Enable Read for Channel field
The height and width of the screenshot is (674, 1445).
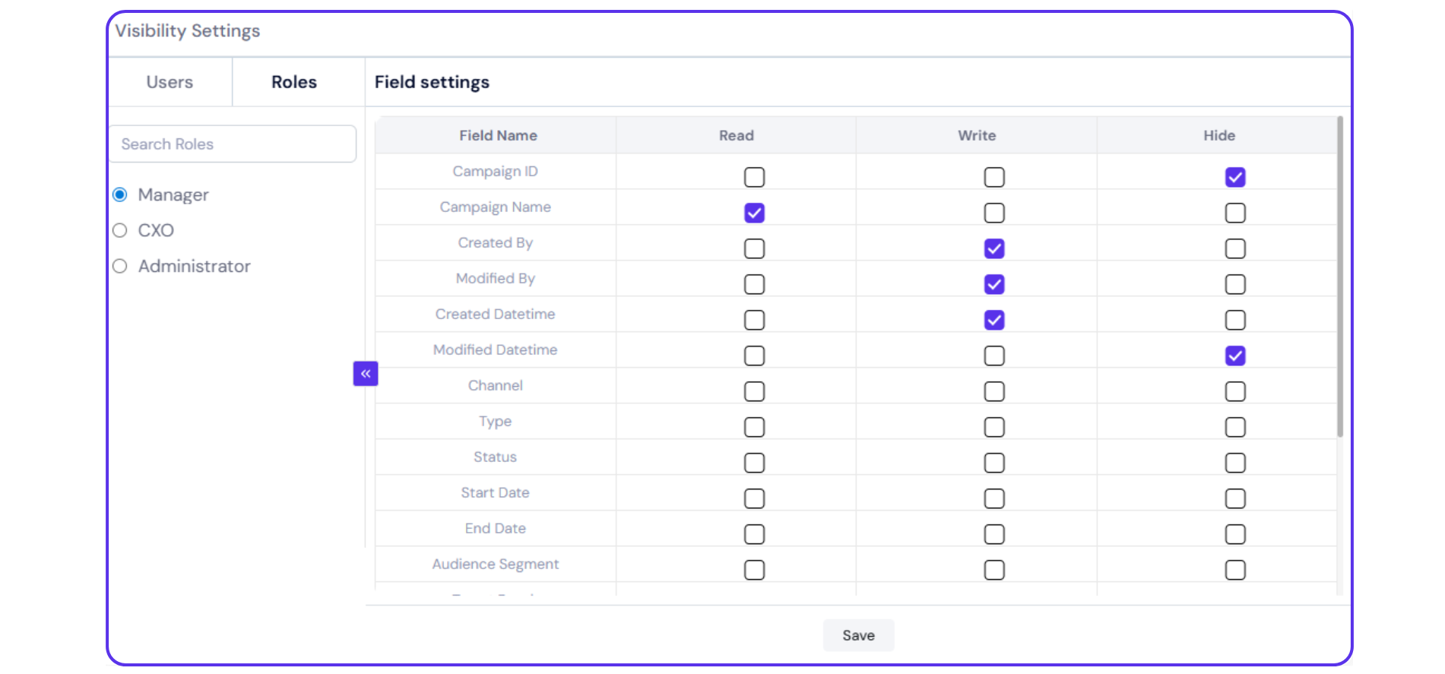point(754,391)
